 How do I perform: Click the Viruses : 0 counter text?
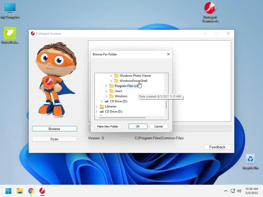96,138
